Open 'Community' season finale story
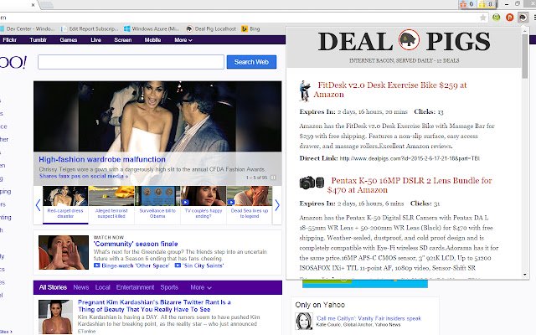536x335 pixels. (x=136, y=244)
